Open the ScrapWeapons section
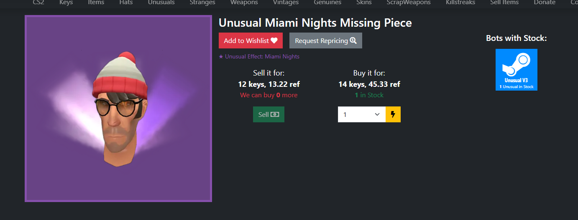 click(x=409, y=3)
